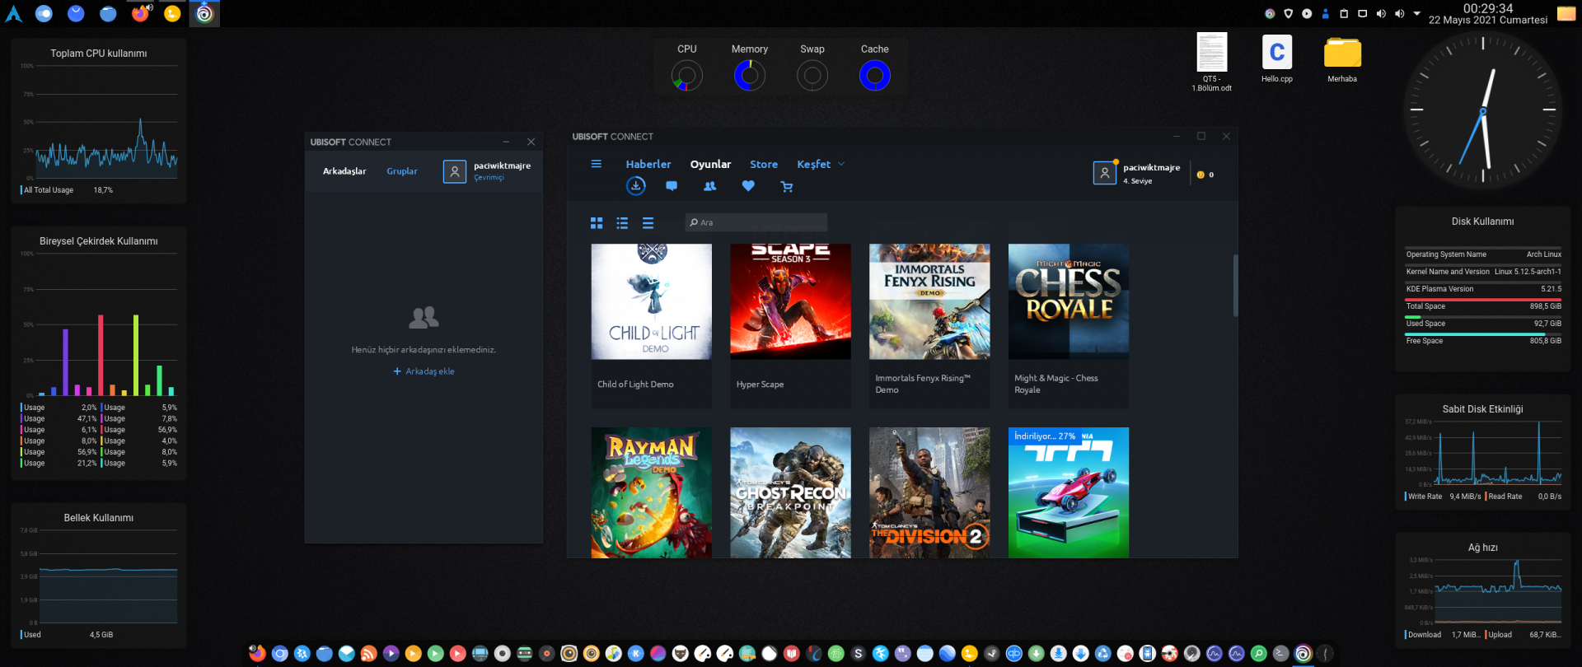
Task: Open the Hello.cpp desktop file
Action: pos(1277,58)
